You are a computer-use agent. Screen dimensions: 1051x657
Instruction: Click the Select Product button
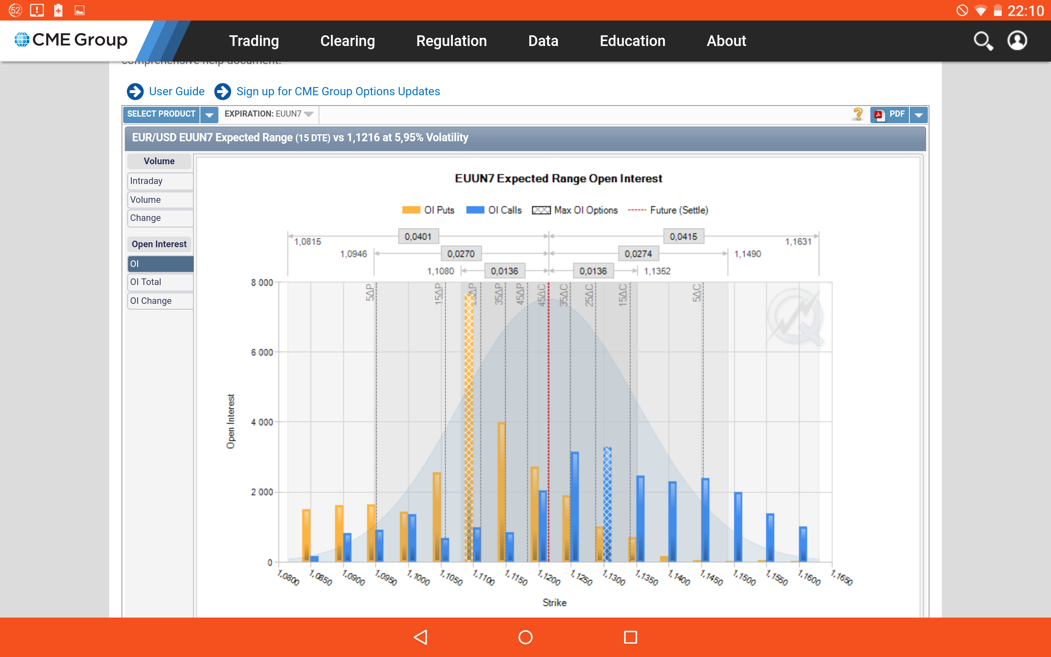(x=161, y=114)
